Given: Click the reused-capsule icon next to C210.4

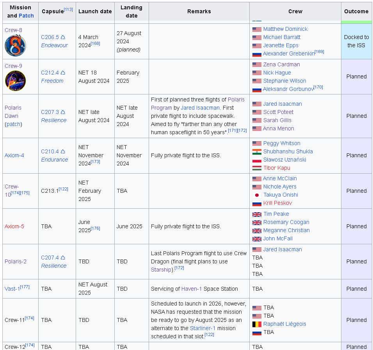Looking at the screenshot, I should pyautogui.click(x=63, y=151).
